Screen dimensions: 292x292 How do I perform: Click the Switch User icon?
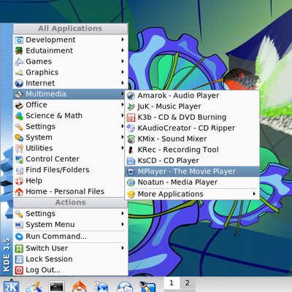(19, 248)
